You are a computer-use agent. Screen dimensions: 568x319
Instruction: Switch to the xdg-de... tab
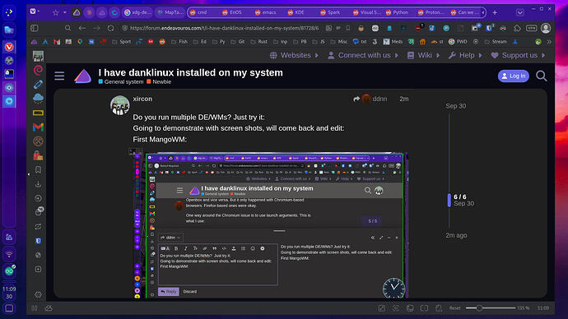137,12
